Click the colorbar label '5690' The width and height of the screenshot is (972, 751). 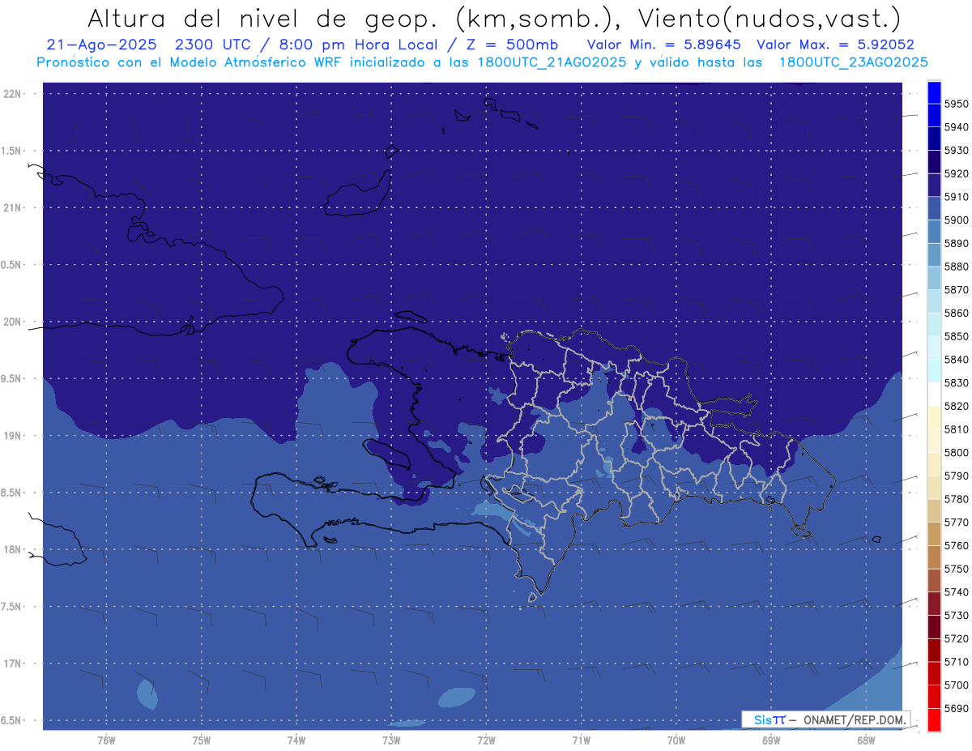pyautogui.click(x=955, y=708)
